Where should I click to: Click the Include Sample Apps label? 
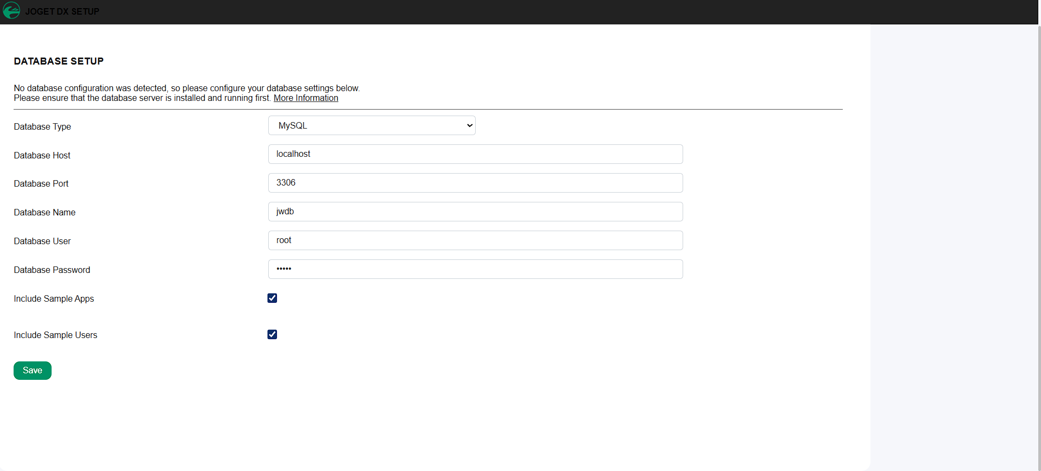click(54, 299)
